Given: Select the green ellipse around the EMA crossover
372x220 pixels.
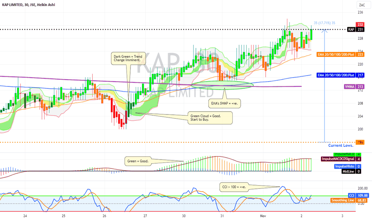Looking at the screenshot, I should 222,85.
